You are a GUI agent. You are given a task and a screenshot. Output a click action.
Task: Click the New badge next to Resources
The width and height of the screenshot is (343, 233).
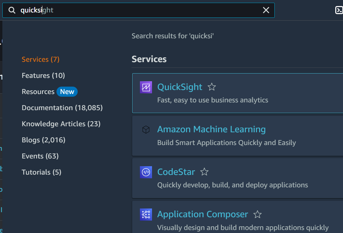point(67,91)
